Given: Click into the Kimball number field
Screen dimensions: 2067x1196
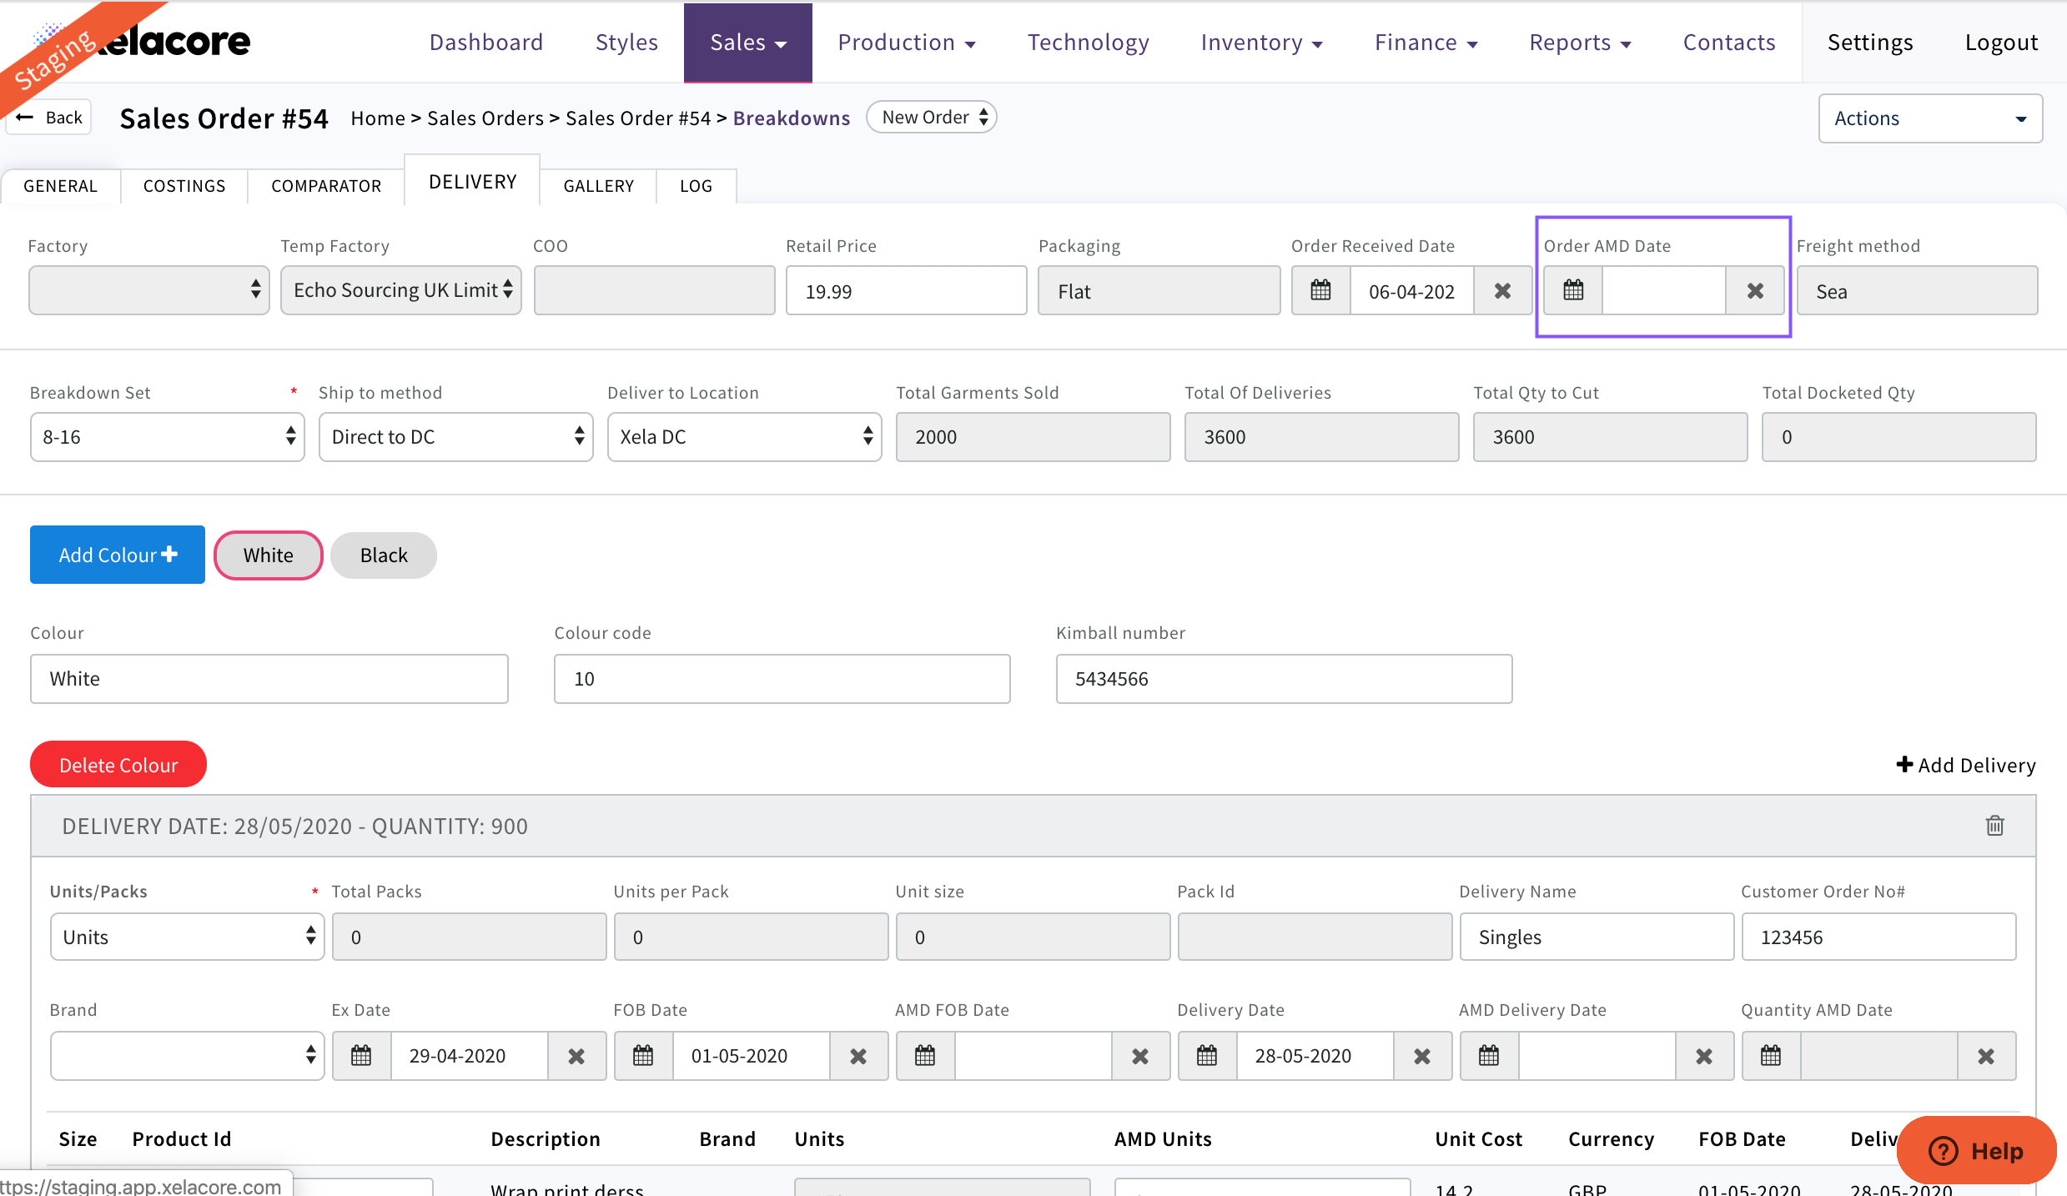Looking at the screenshot, I should click(x=1283, y=679).
